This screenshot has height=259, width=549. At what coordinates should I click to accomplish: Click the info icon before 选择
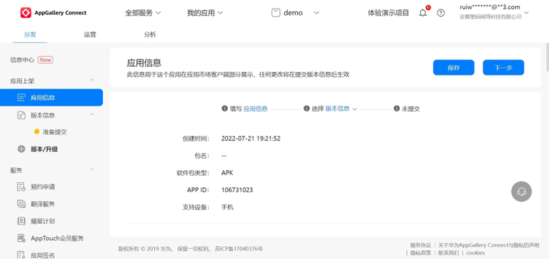pos(307,109)
